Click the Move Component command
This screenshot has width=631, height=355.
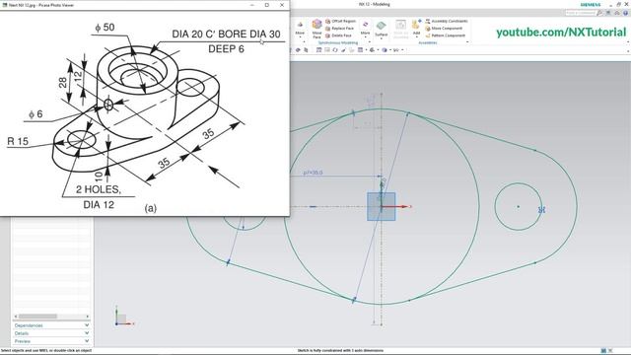tap(444, 29)
